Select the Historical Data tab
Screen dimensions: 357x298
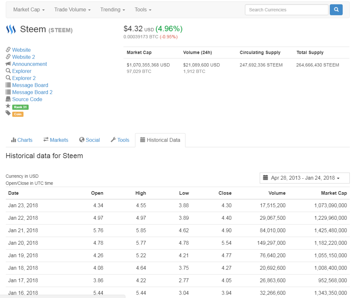click(160, 140)
